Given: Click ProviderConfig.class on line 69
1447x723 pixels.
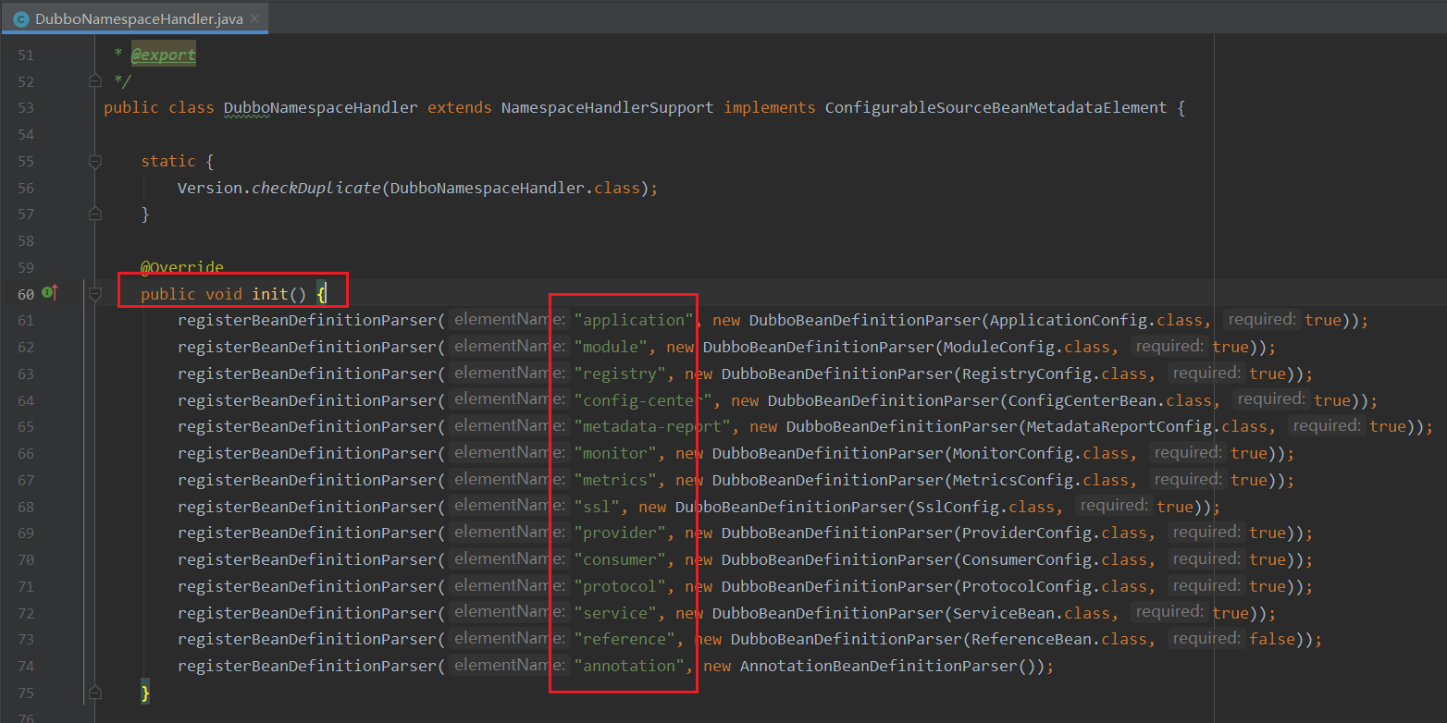Looking at the screenshot, I should (1055, 533).
